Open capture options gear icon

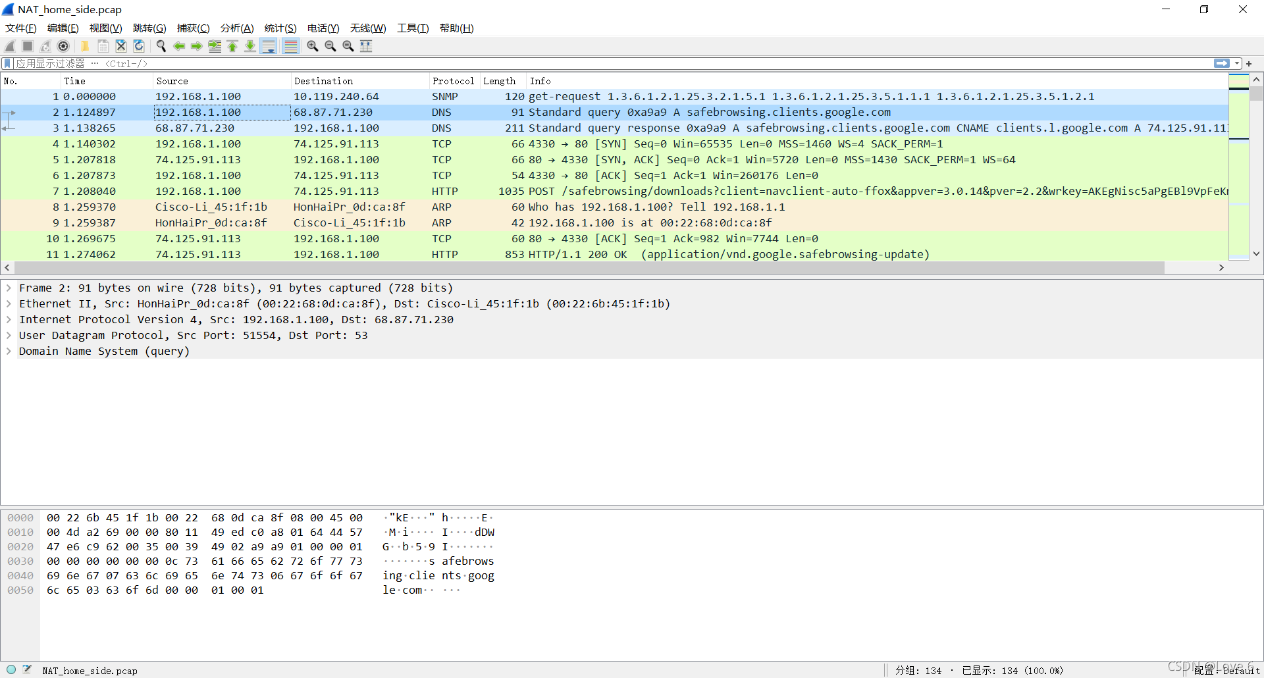[63, 46]
